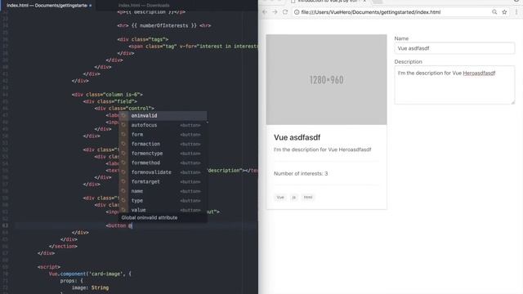
Task: Click attribute icon next to formtarget
Action: click(x=123, y=181)
